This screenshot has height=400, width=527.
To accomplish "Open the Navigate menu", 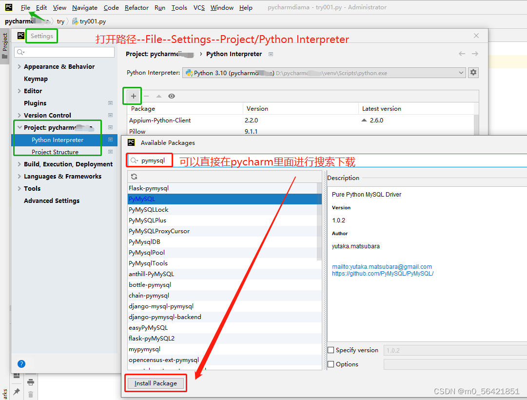I will [x=85, y=7].
